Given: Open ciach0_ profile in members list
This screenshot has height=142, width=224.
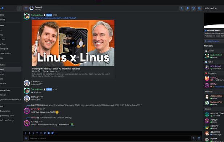Looking at the screenshot, I should [x=214, y=79].
